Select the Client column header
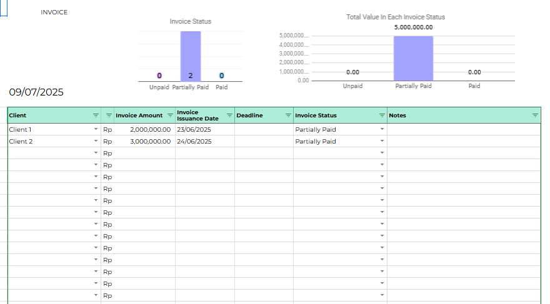The image size is (550, 304). 54,115
